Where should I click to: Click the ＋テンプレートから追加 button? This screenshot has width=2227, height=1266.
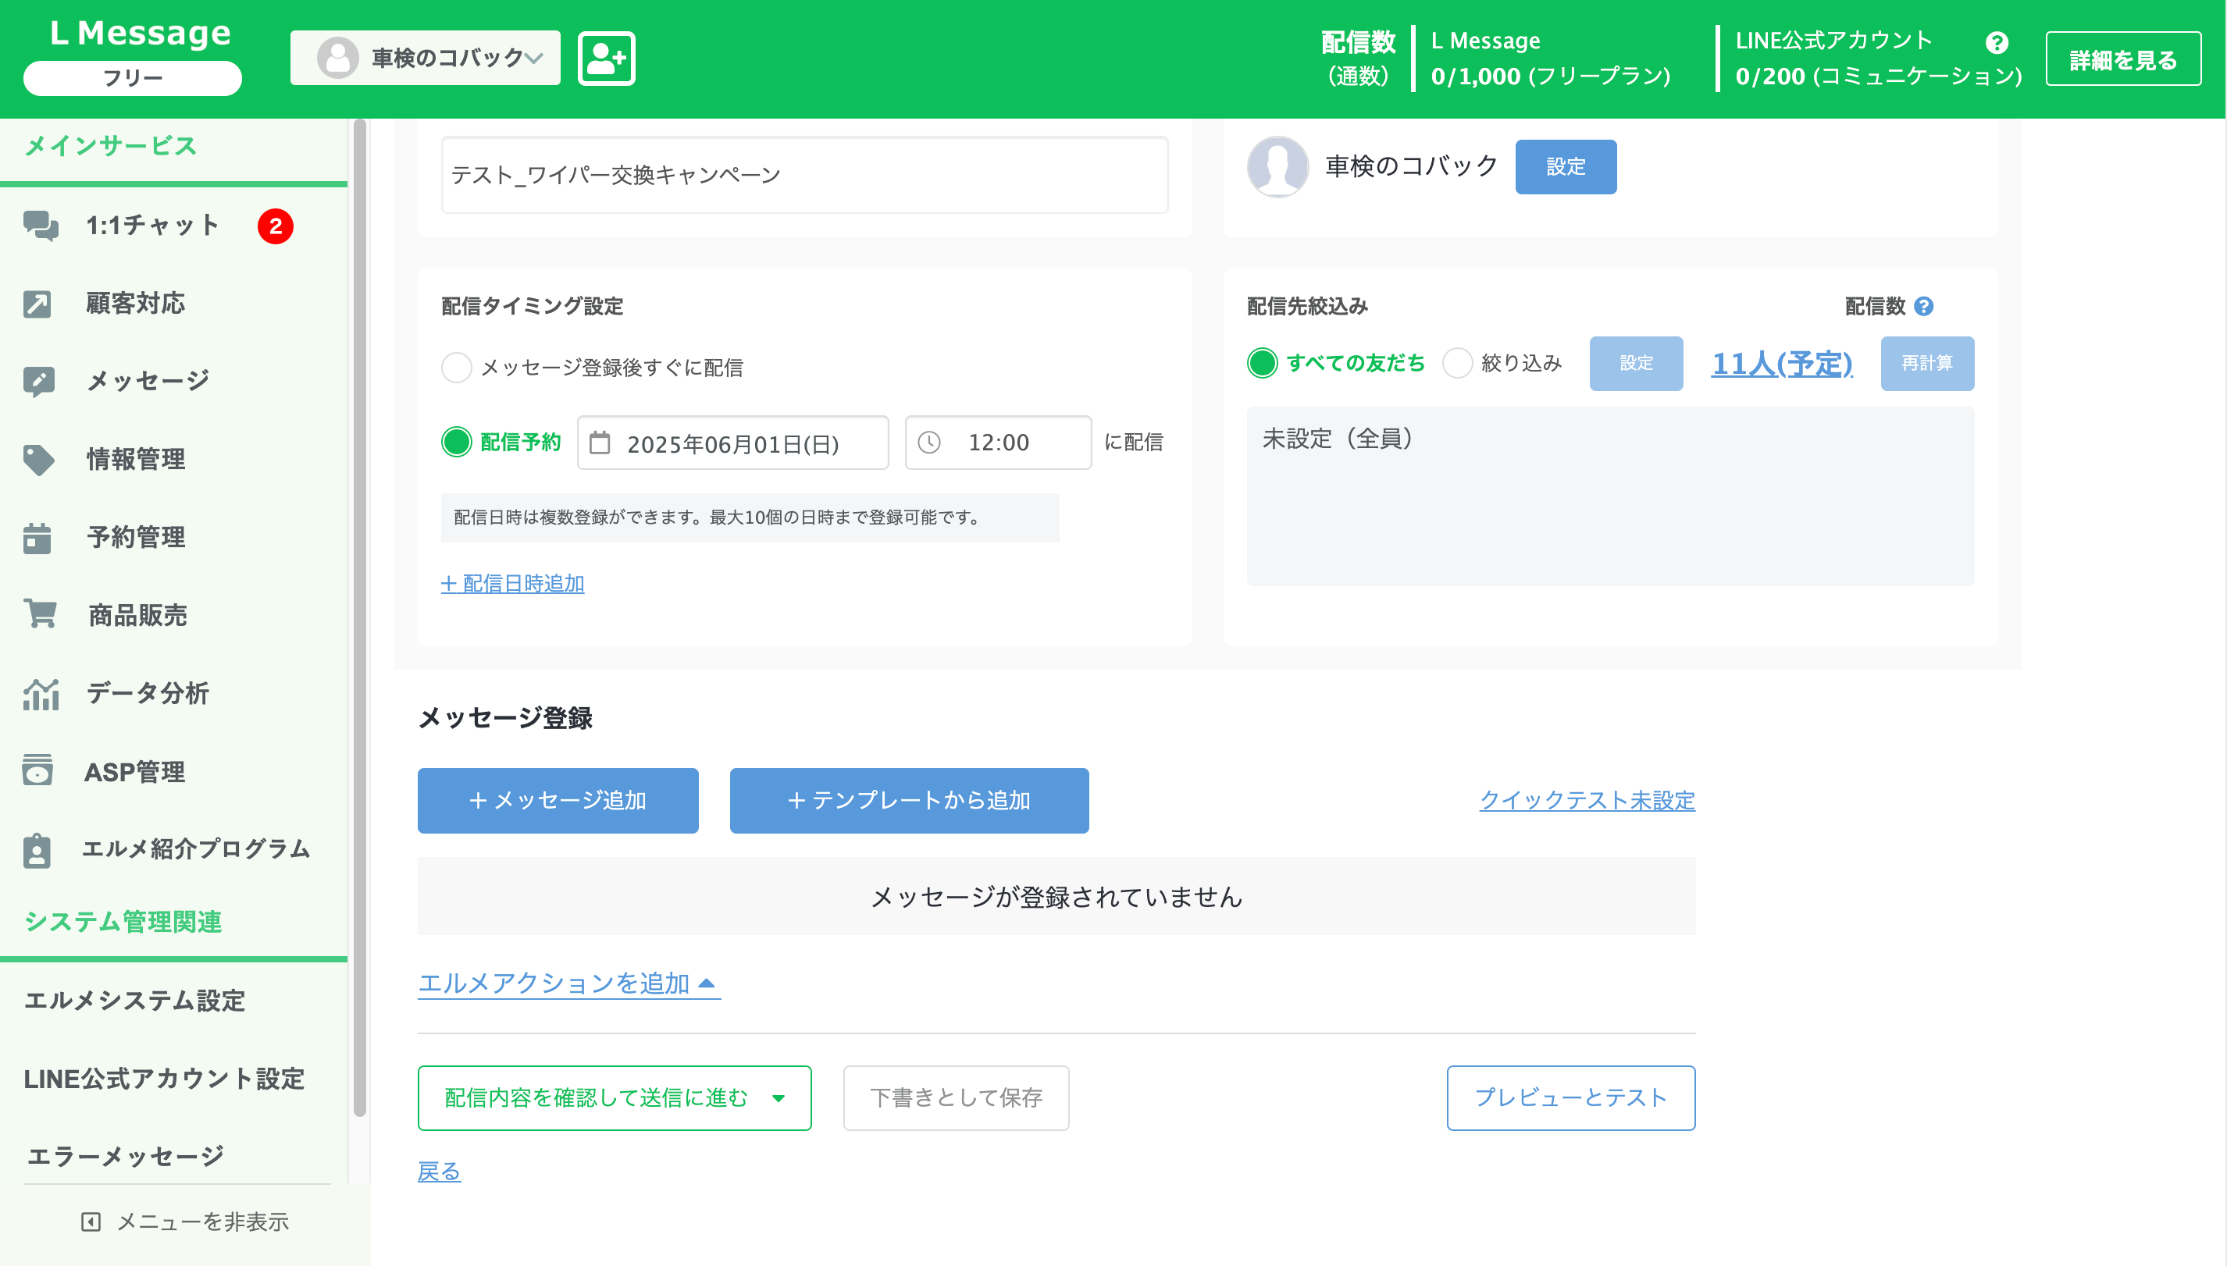[x=909, y=801]
